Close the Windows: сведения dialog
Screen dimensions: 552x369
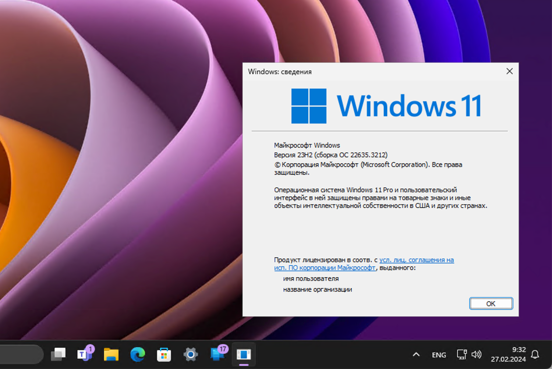[x=509, y=71]
